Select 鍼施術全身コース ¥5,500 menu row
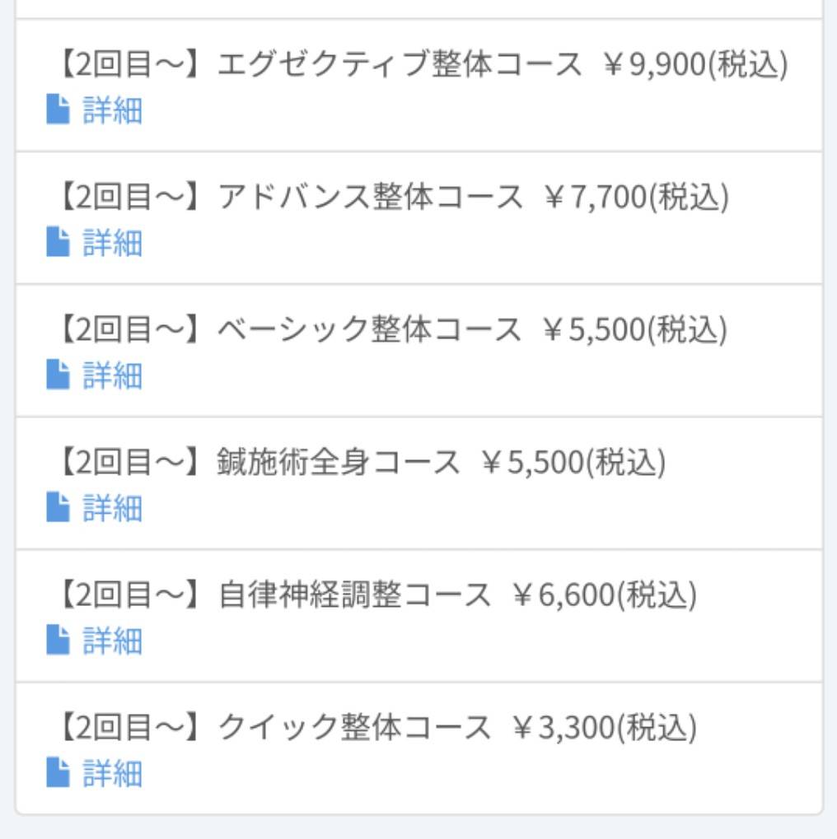The image size is (837, 839). click(418, 483)
